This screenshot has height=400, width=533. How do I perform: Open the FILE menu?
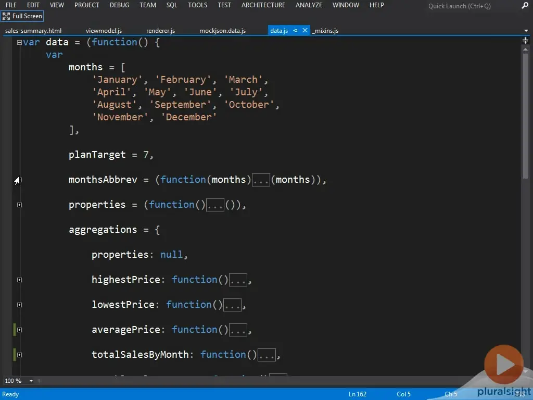pyautogui.click(x=11, y=5)
